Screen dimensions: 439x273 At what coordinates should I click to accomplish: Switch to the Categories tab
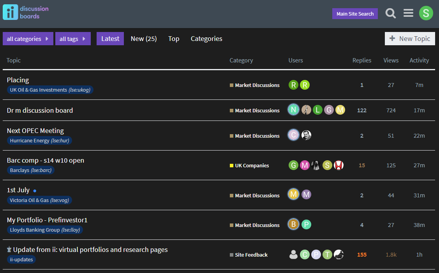(206, 39)
